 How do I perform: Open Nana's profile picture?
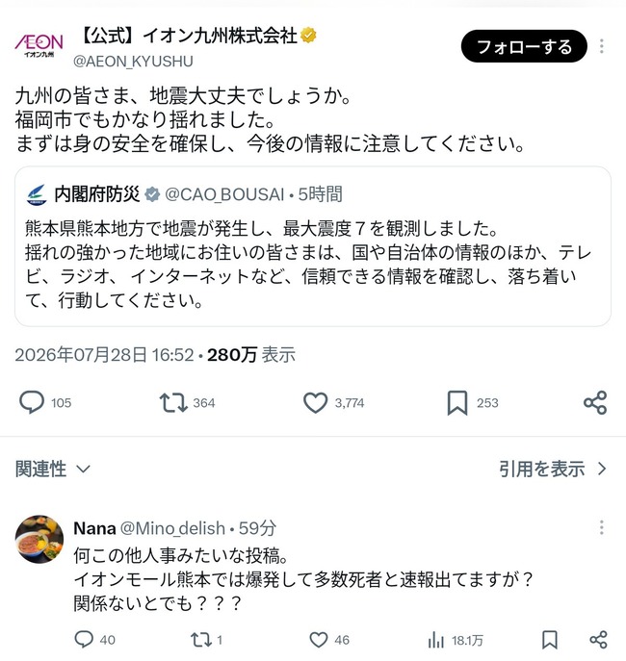[39, 539]
